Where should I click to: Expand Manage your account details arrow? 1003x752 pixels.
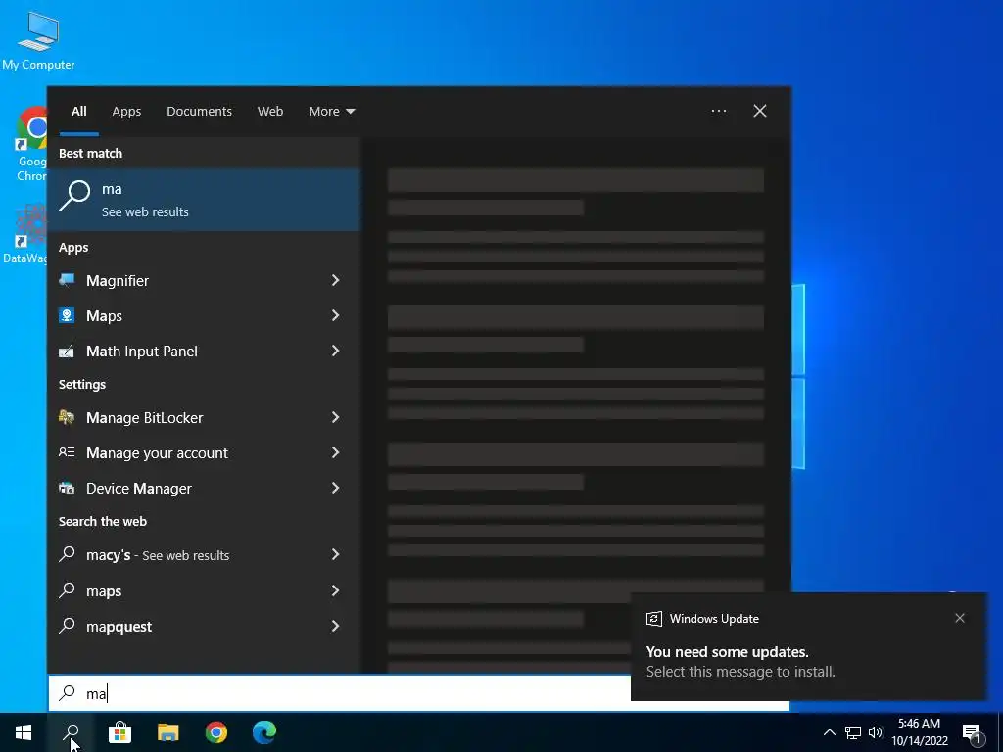(335, 452)
